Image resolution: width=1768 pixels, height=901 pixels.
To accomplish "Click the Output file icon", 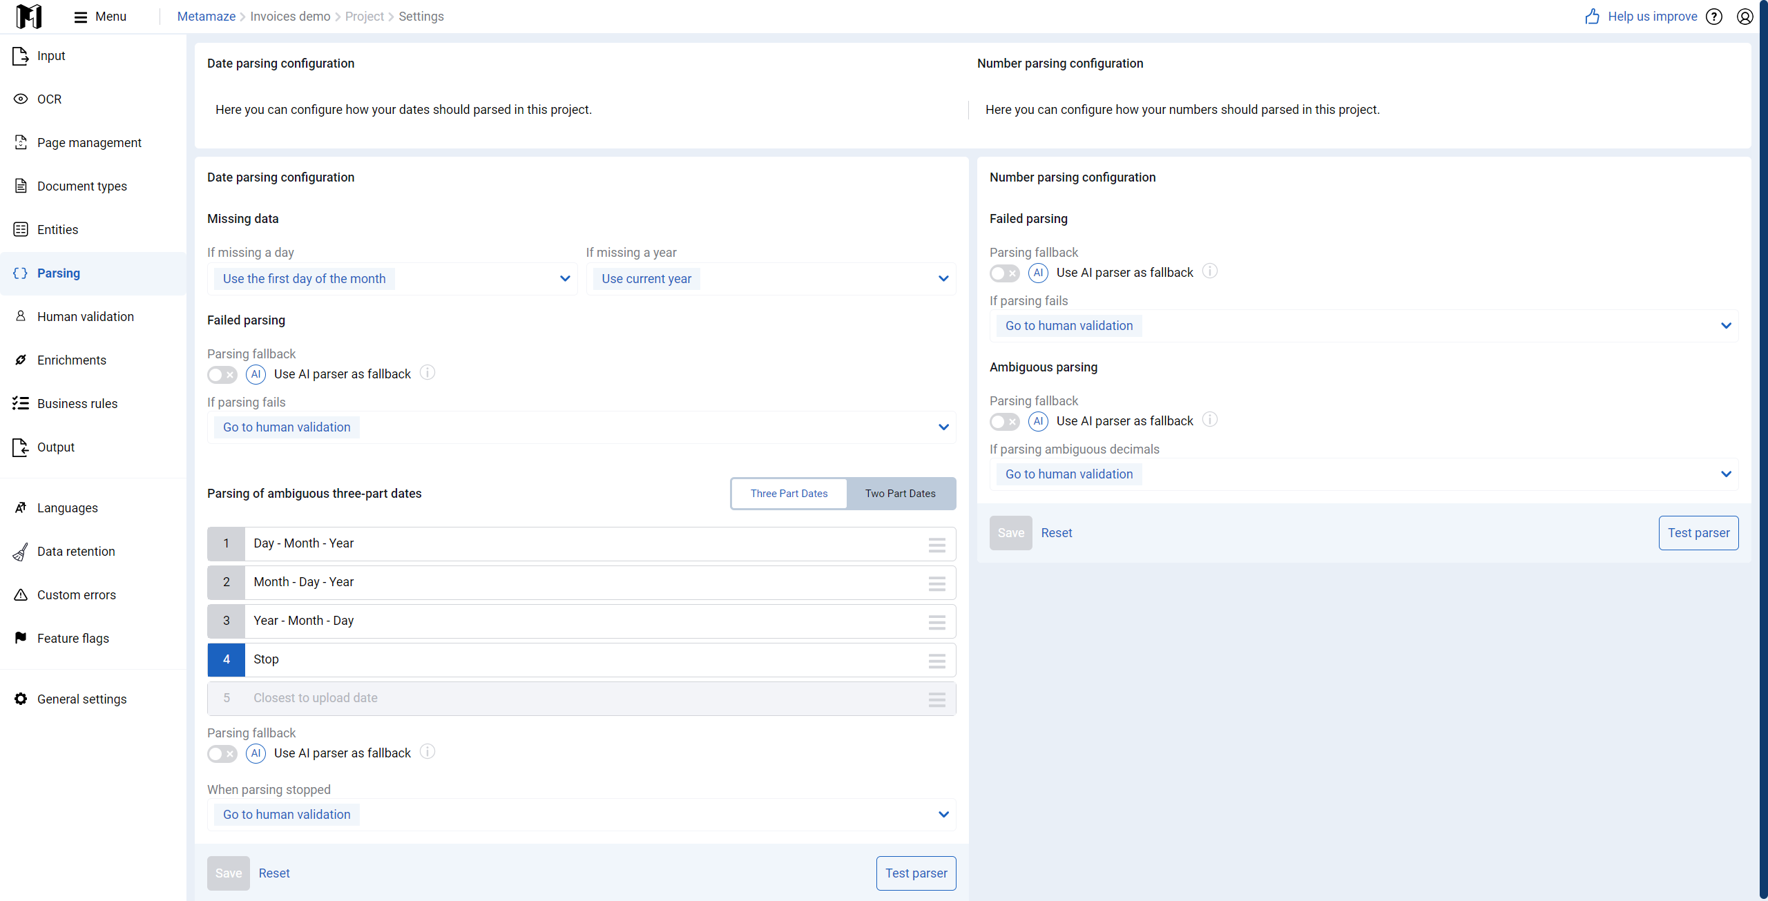I will coord(21,447).
